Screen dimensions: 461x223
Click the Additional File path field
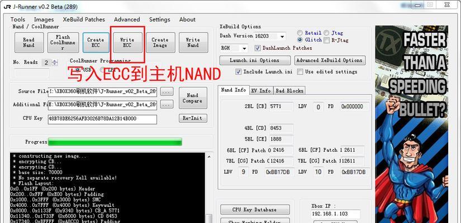click(103, 104)
